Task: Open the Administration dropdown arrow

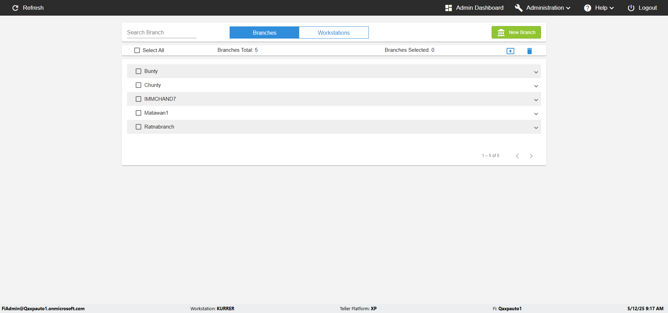Action: click(568, 8)
